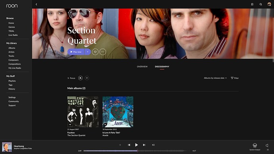Go back using the left arrow icon
274x154 pixels.
click(37, 4)
